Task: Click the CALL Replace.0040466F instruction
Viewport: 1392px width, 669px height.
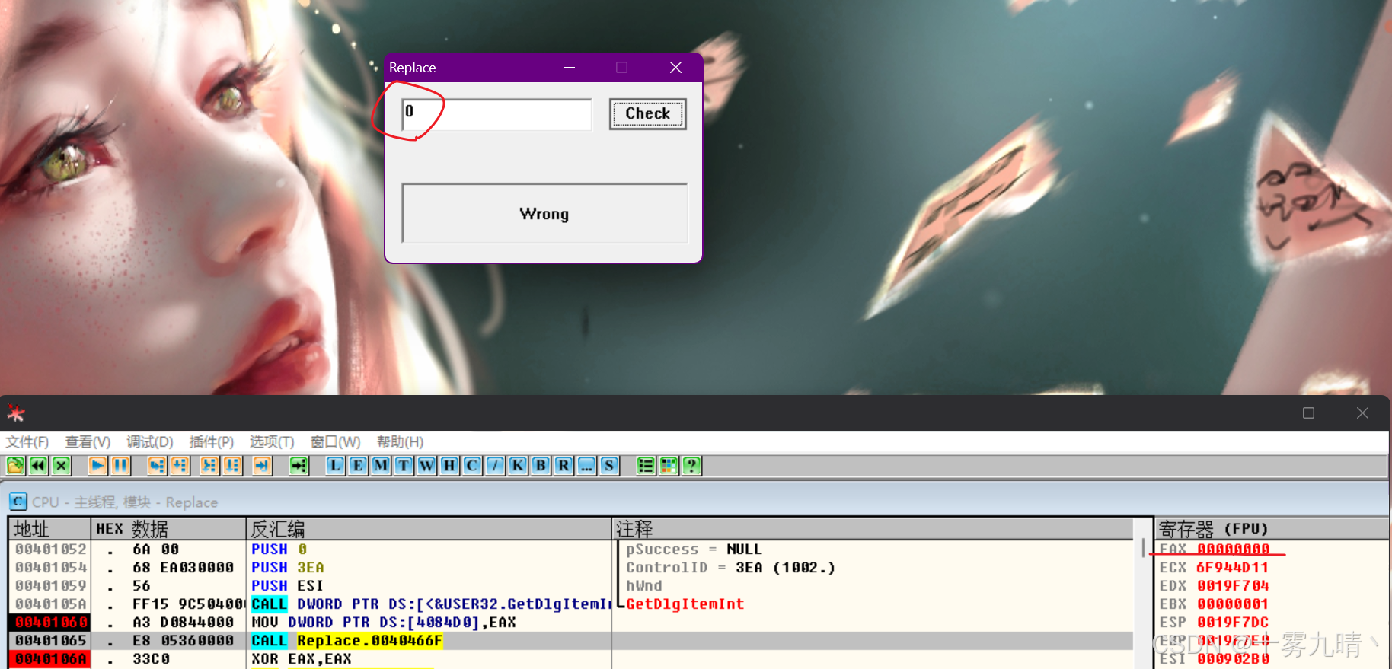Action: point(346,641)
